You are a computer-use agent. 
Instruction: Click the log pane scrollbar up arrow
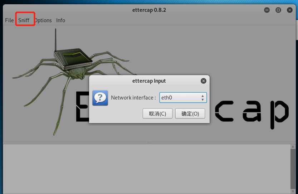click(x=293, y=147)
